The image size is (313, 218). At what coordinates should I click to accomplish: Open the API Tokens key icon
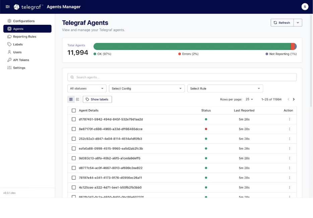click(x=9, y=60)
